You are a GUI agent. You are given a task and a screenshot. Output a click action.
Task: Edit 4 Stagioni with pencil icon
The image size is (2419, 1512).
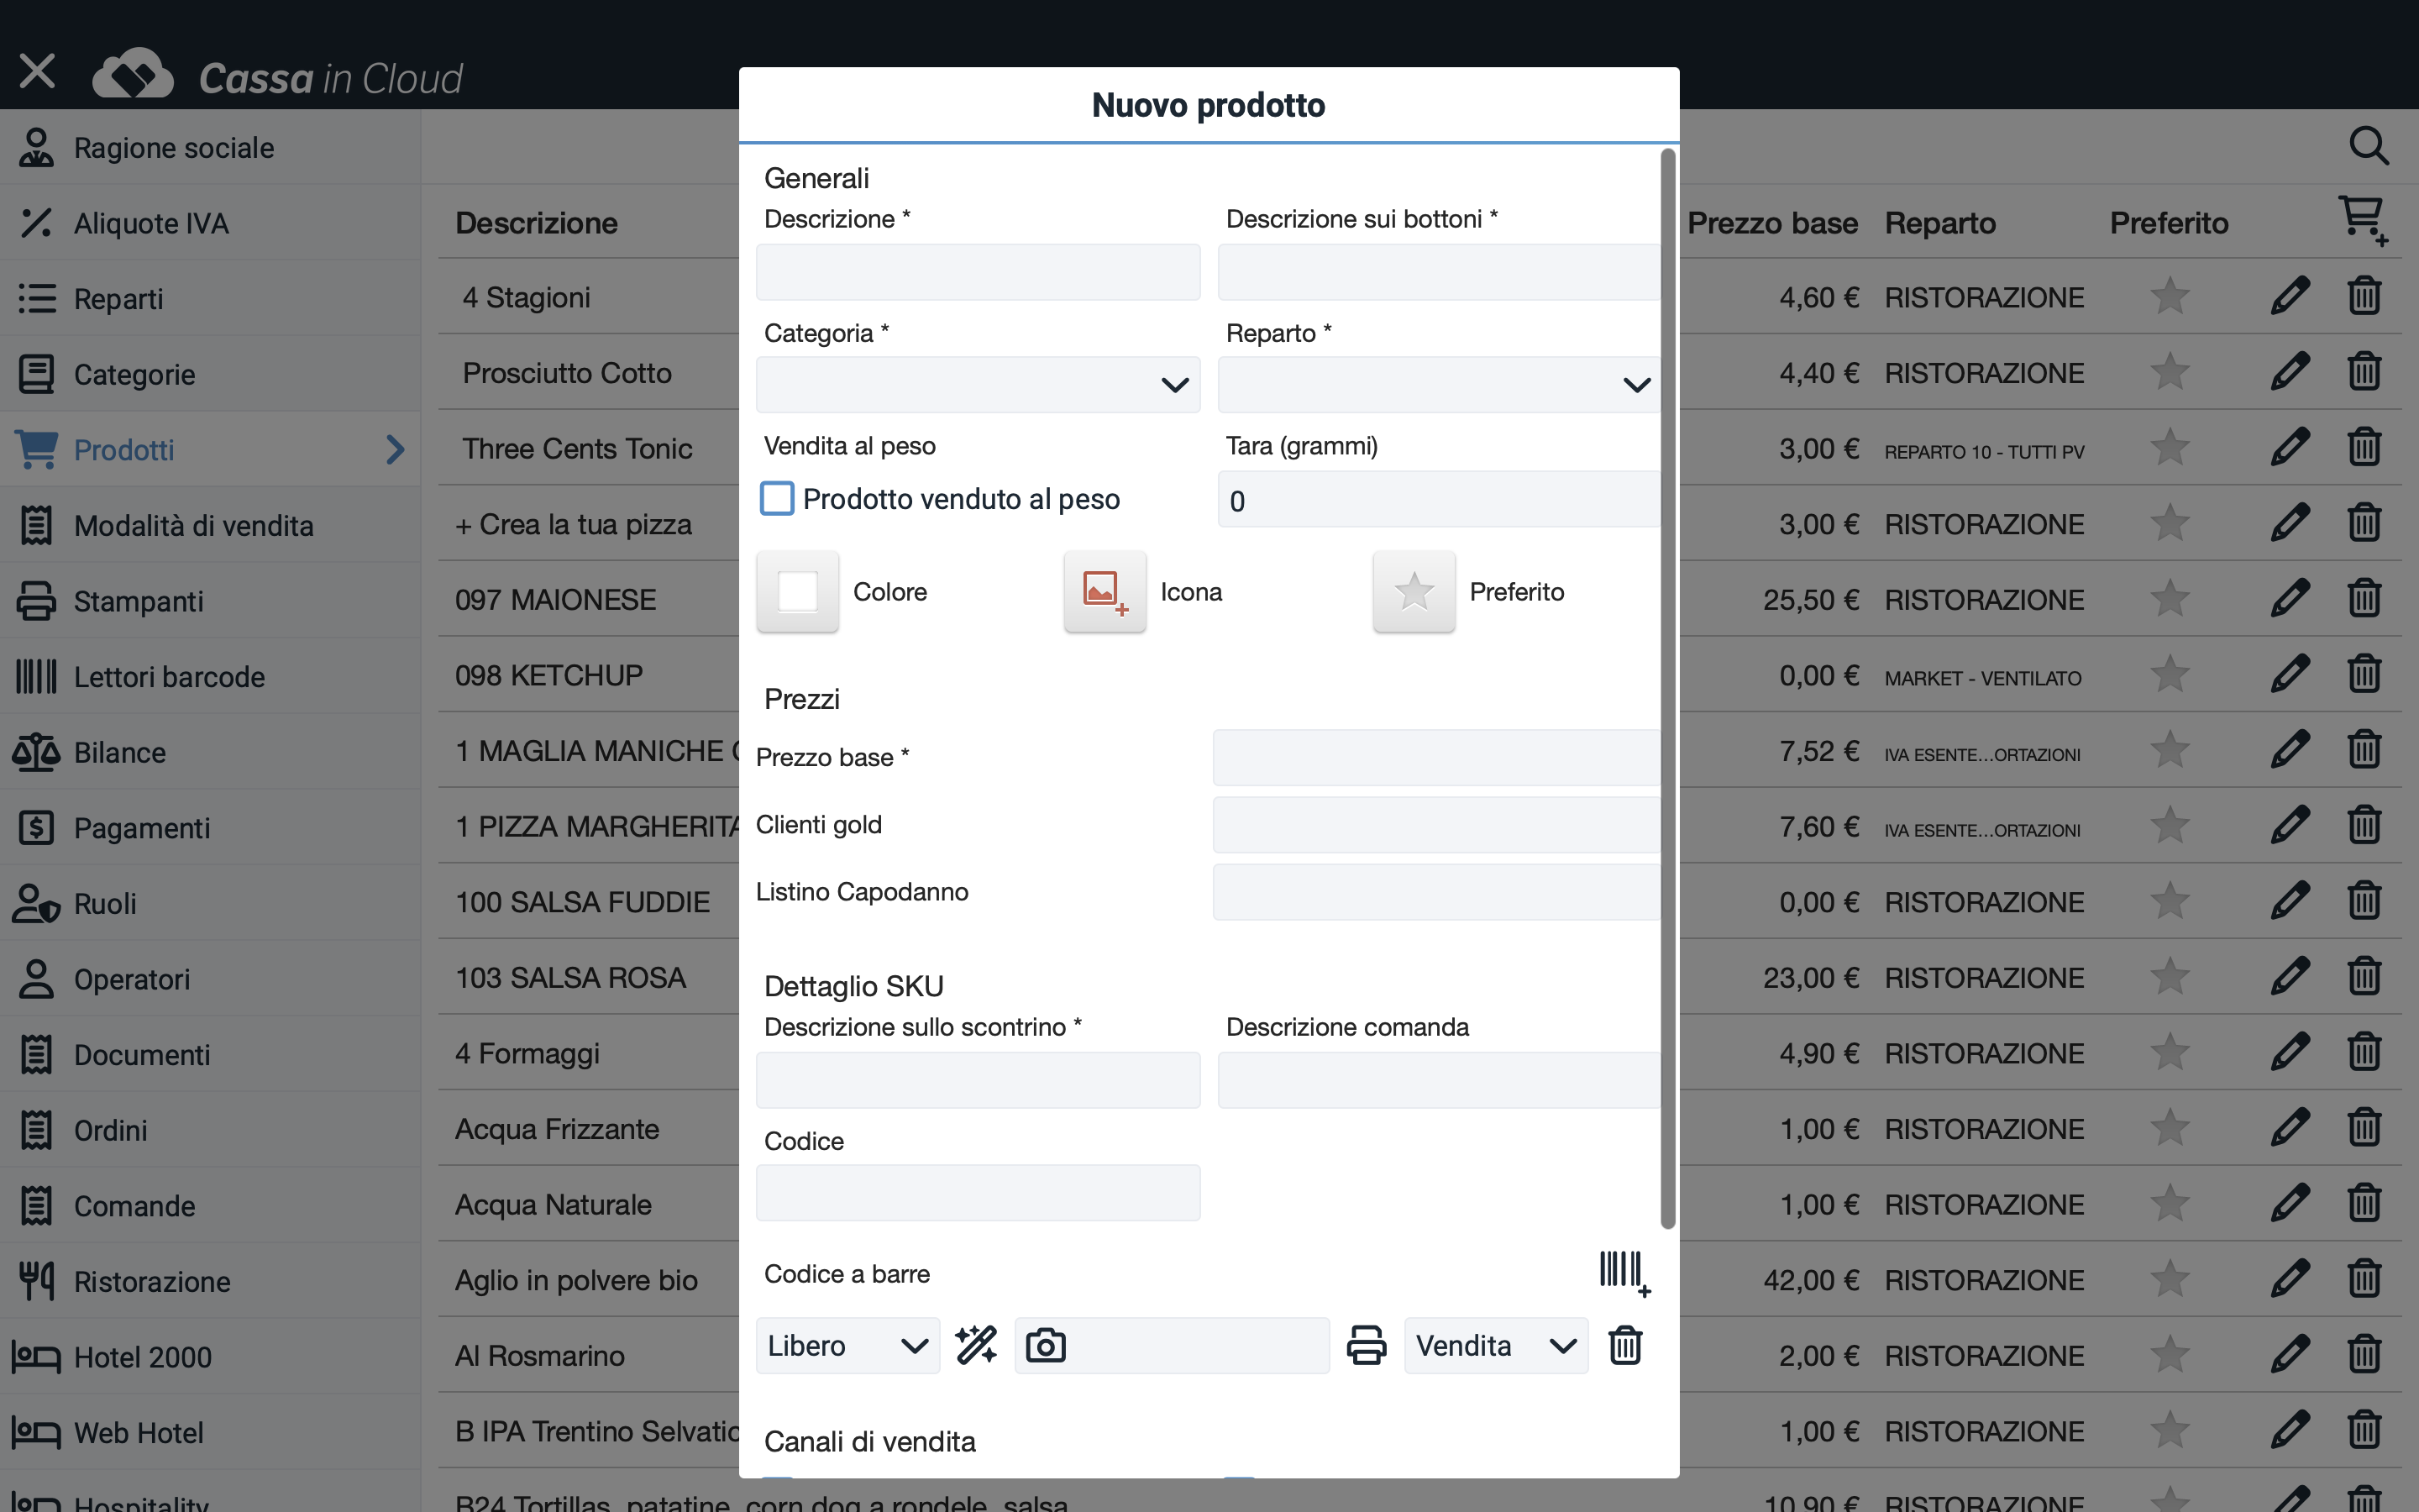(x=2289, y=296)
